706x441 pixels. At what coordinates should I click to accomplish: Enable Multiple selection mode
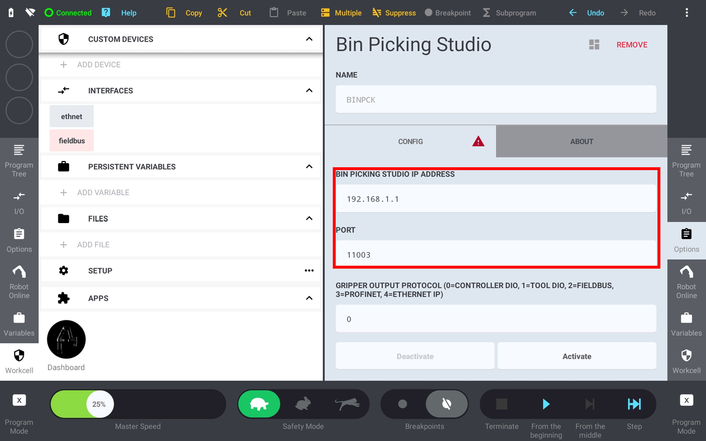341,13
